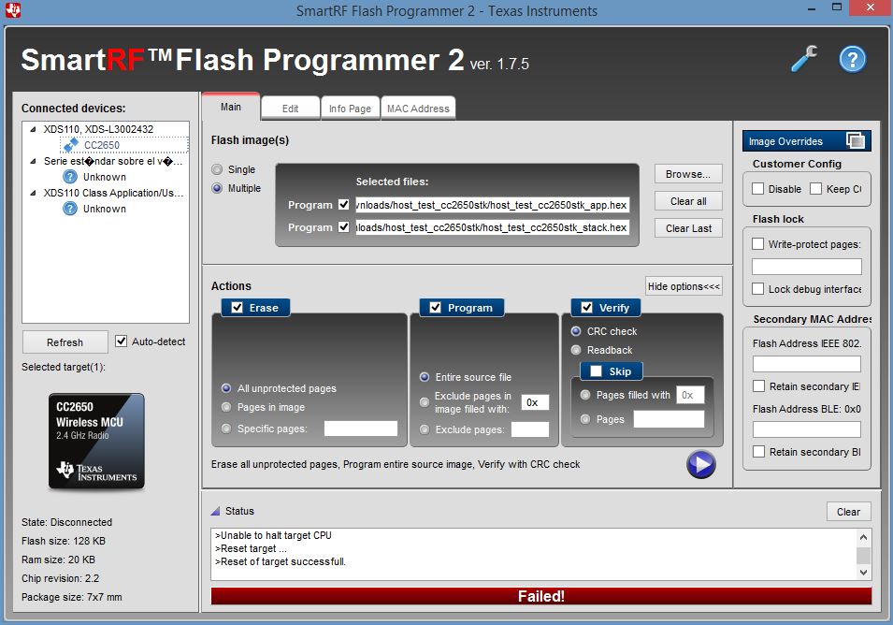Click the Flash Address IEEE 802 field
Viewport: 893px width, 625px height.
pos(806,364)
